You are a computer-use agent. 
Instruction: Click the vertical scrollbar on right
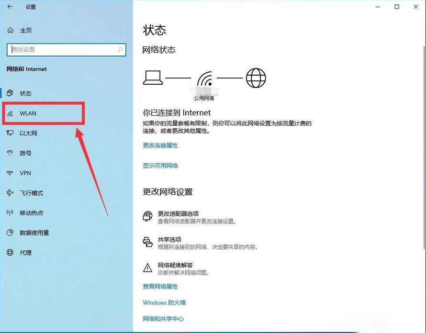click(424, 147)
